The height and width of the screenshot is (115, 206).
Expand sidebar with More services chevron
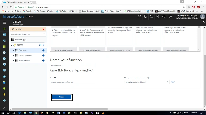4,108
